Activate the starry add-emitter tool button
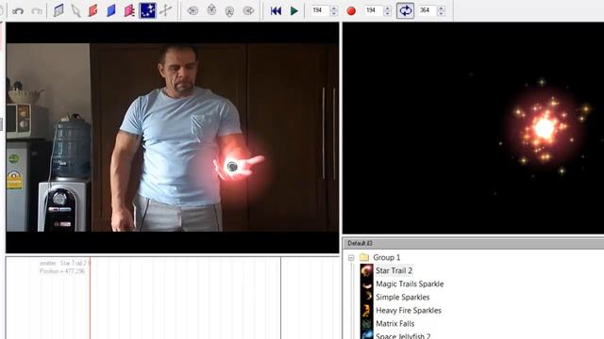604x339 pixels. 147,10
